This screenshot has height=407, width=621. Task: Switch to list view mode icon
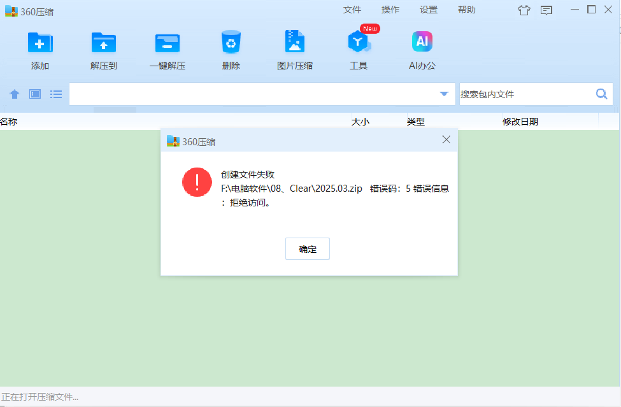56,94
